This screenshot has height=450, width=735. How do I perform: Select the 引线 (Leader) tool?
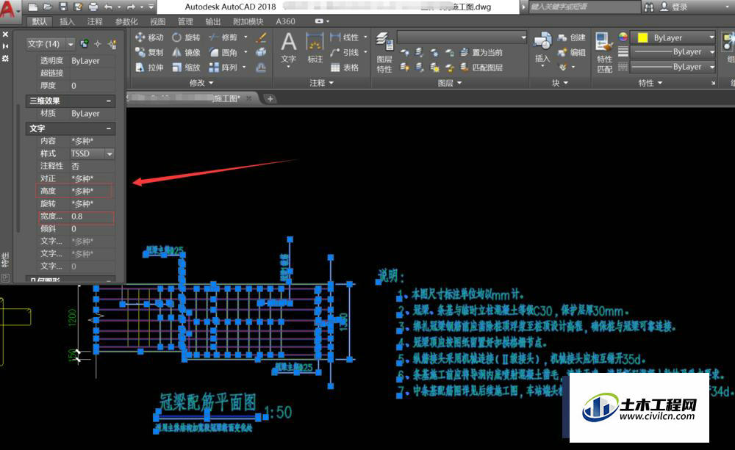pos(345,52)
